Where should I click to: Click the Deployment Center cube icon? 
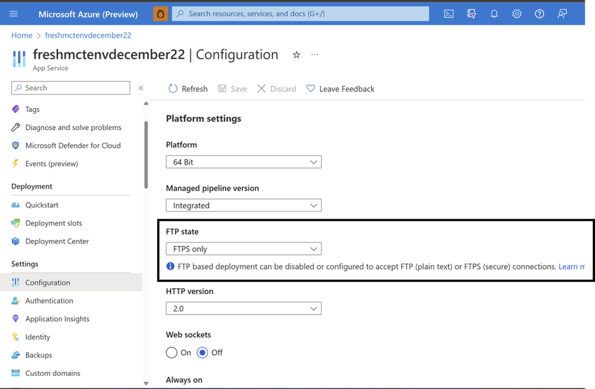[15, 241]
